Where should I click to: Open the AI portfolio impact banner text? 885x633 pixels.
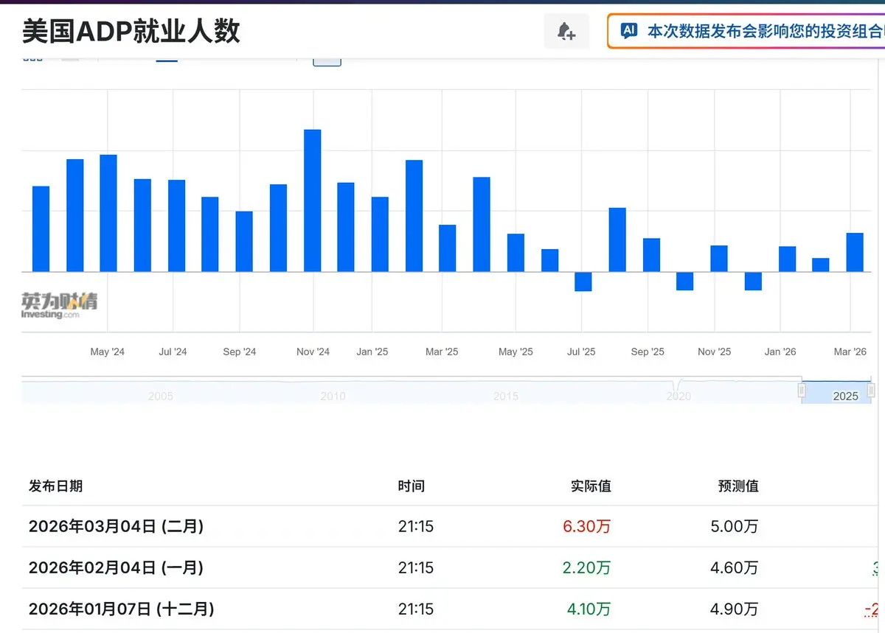click(764, 31)
